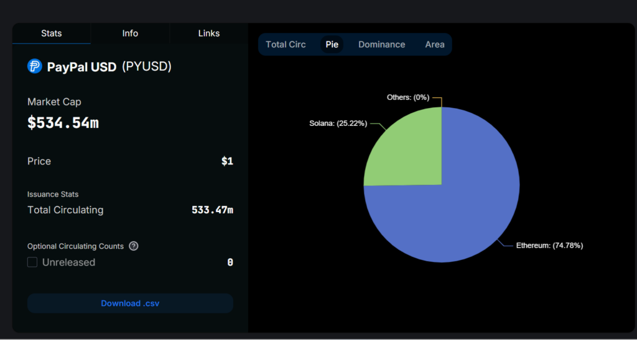Download the .csv data file

(x=130, y=303)
